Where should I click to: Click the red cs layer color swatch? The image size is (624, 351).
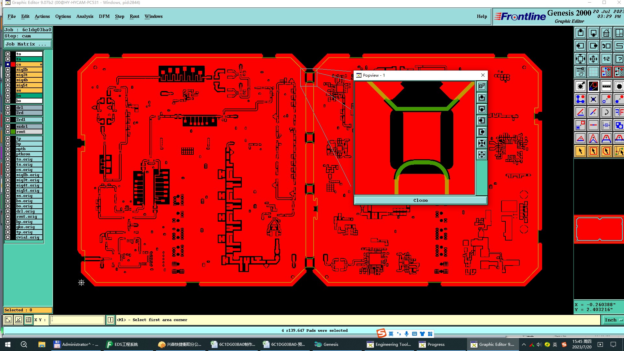(x=13, y=64)
